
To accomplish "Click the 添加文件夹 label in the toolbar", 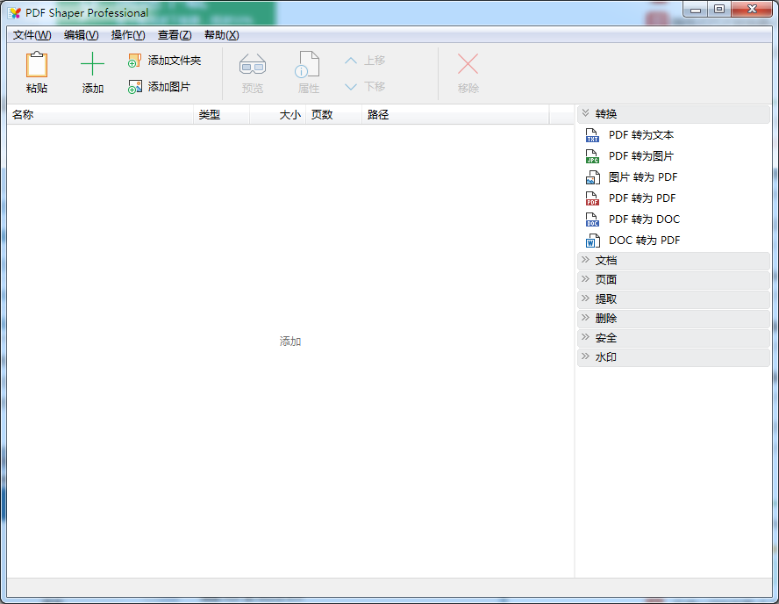I will click(175, 61).
